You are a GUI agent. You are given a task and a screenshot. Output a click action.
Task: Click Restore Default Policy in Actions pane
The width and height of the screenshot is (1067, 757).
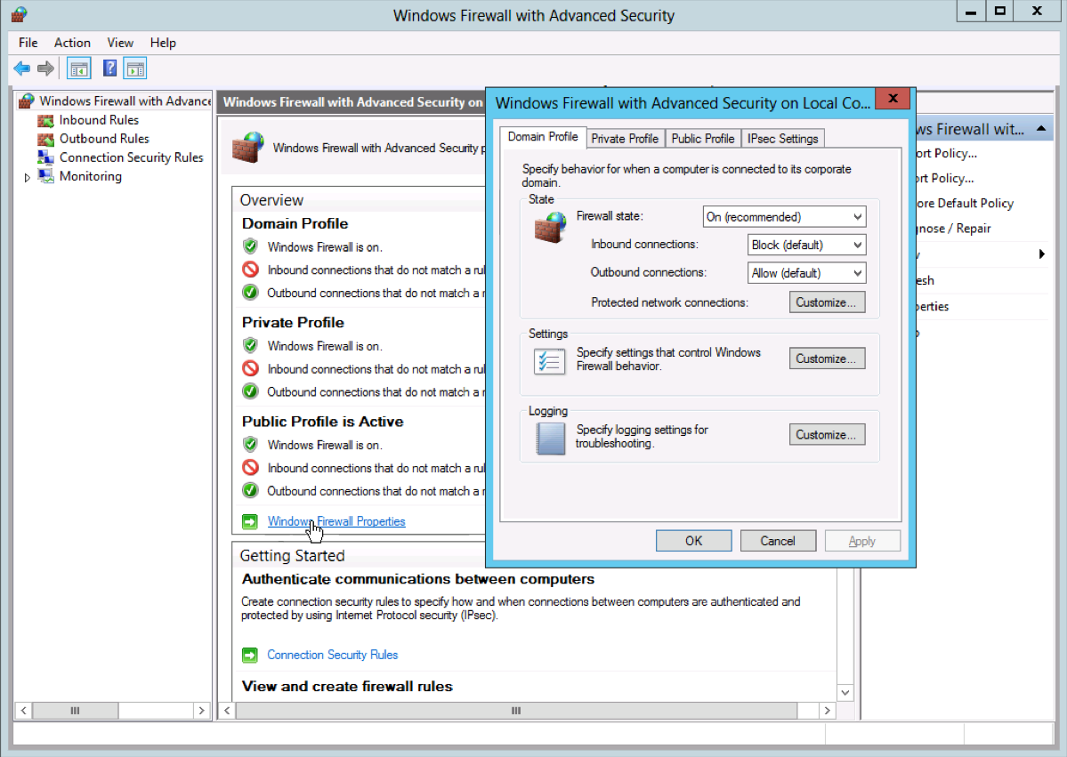click(x=965, y=204)
